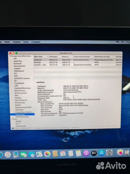Click the Свободно column header
This screenshot has width=130, height=174.
[53, 57]
